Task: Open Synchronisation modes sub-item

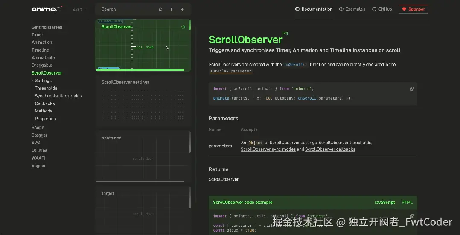Action: (58, 96)
